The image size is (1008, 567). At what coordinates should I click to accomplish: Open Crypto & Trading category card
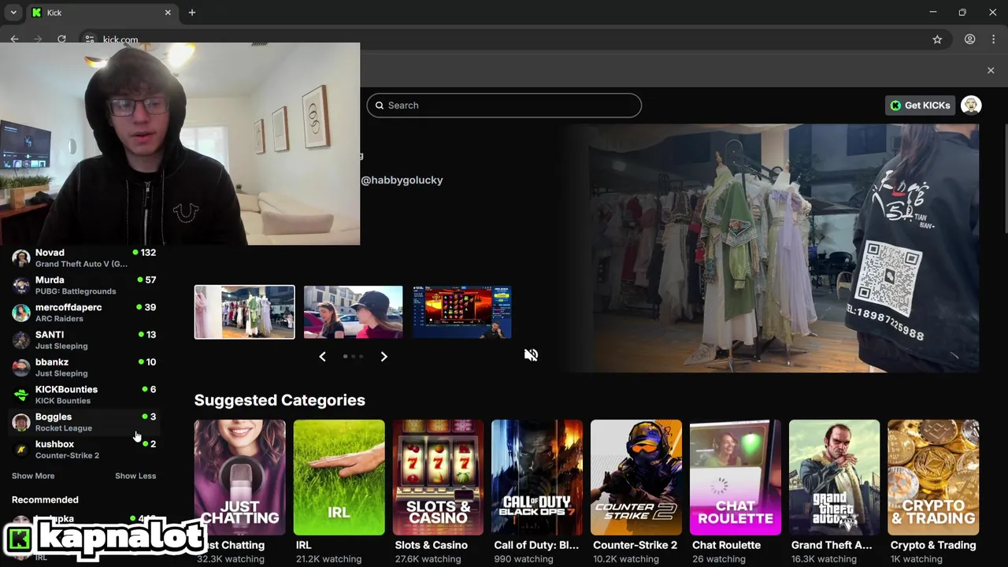[933, 477]
